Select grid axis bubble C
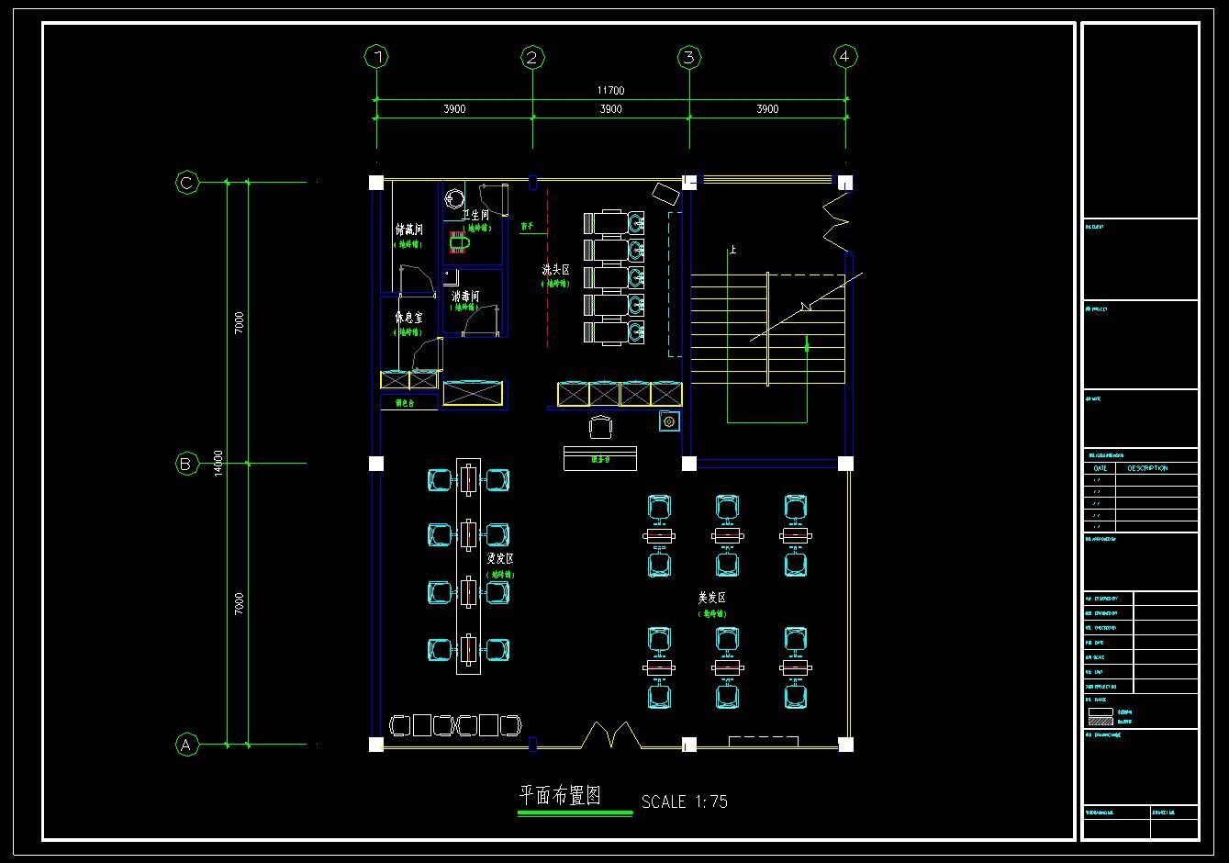The image size is (1229, 863). pyautogui.click(x=186, y=183)
